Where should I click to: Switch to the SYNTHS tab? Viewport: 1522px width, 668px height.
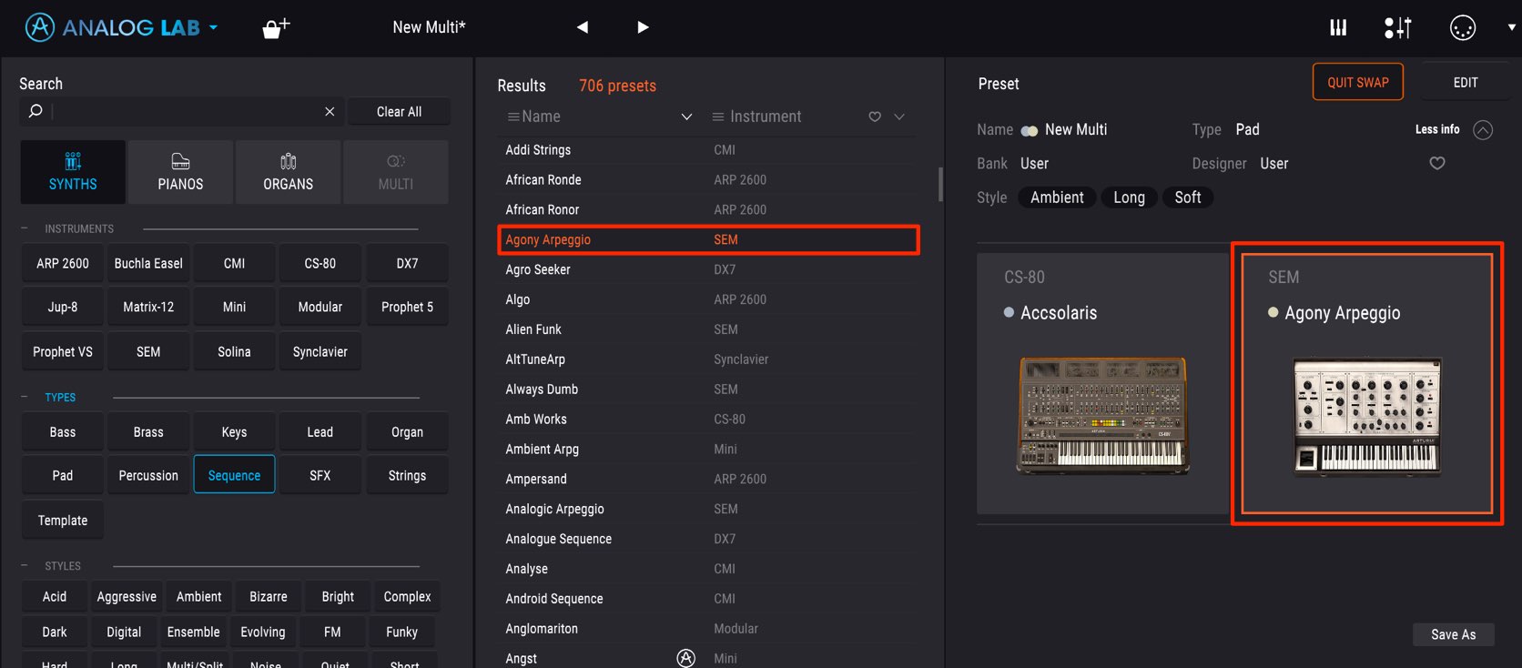pyautogui.click(x=73, y=172)
